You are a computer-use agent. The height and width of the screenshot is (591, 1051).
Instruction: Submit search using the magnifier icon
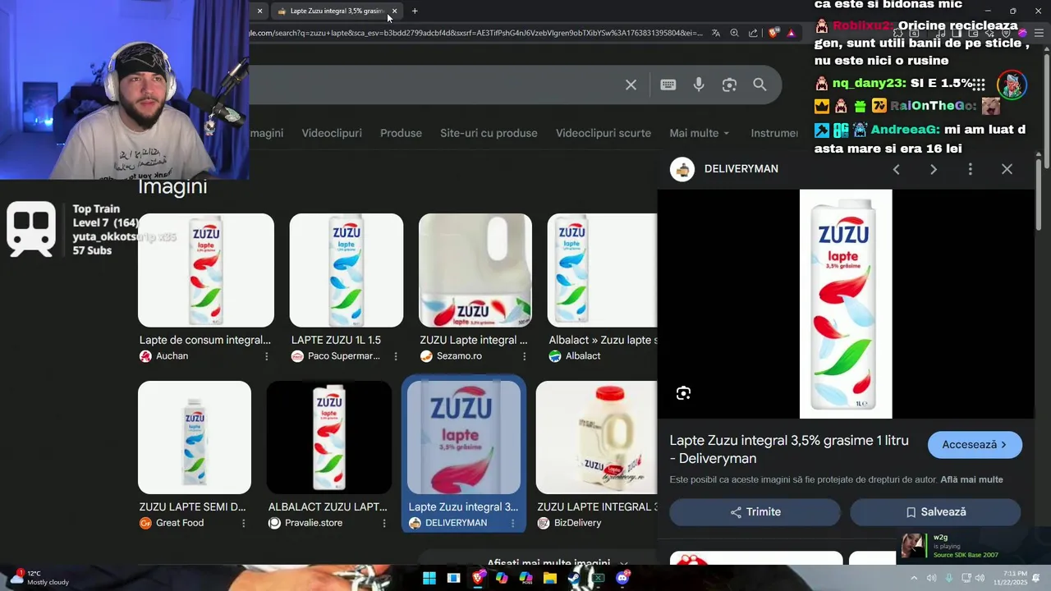point(760,85)
